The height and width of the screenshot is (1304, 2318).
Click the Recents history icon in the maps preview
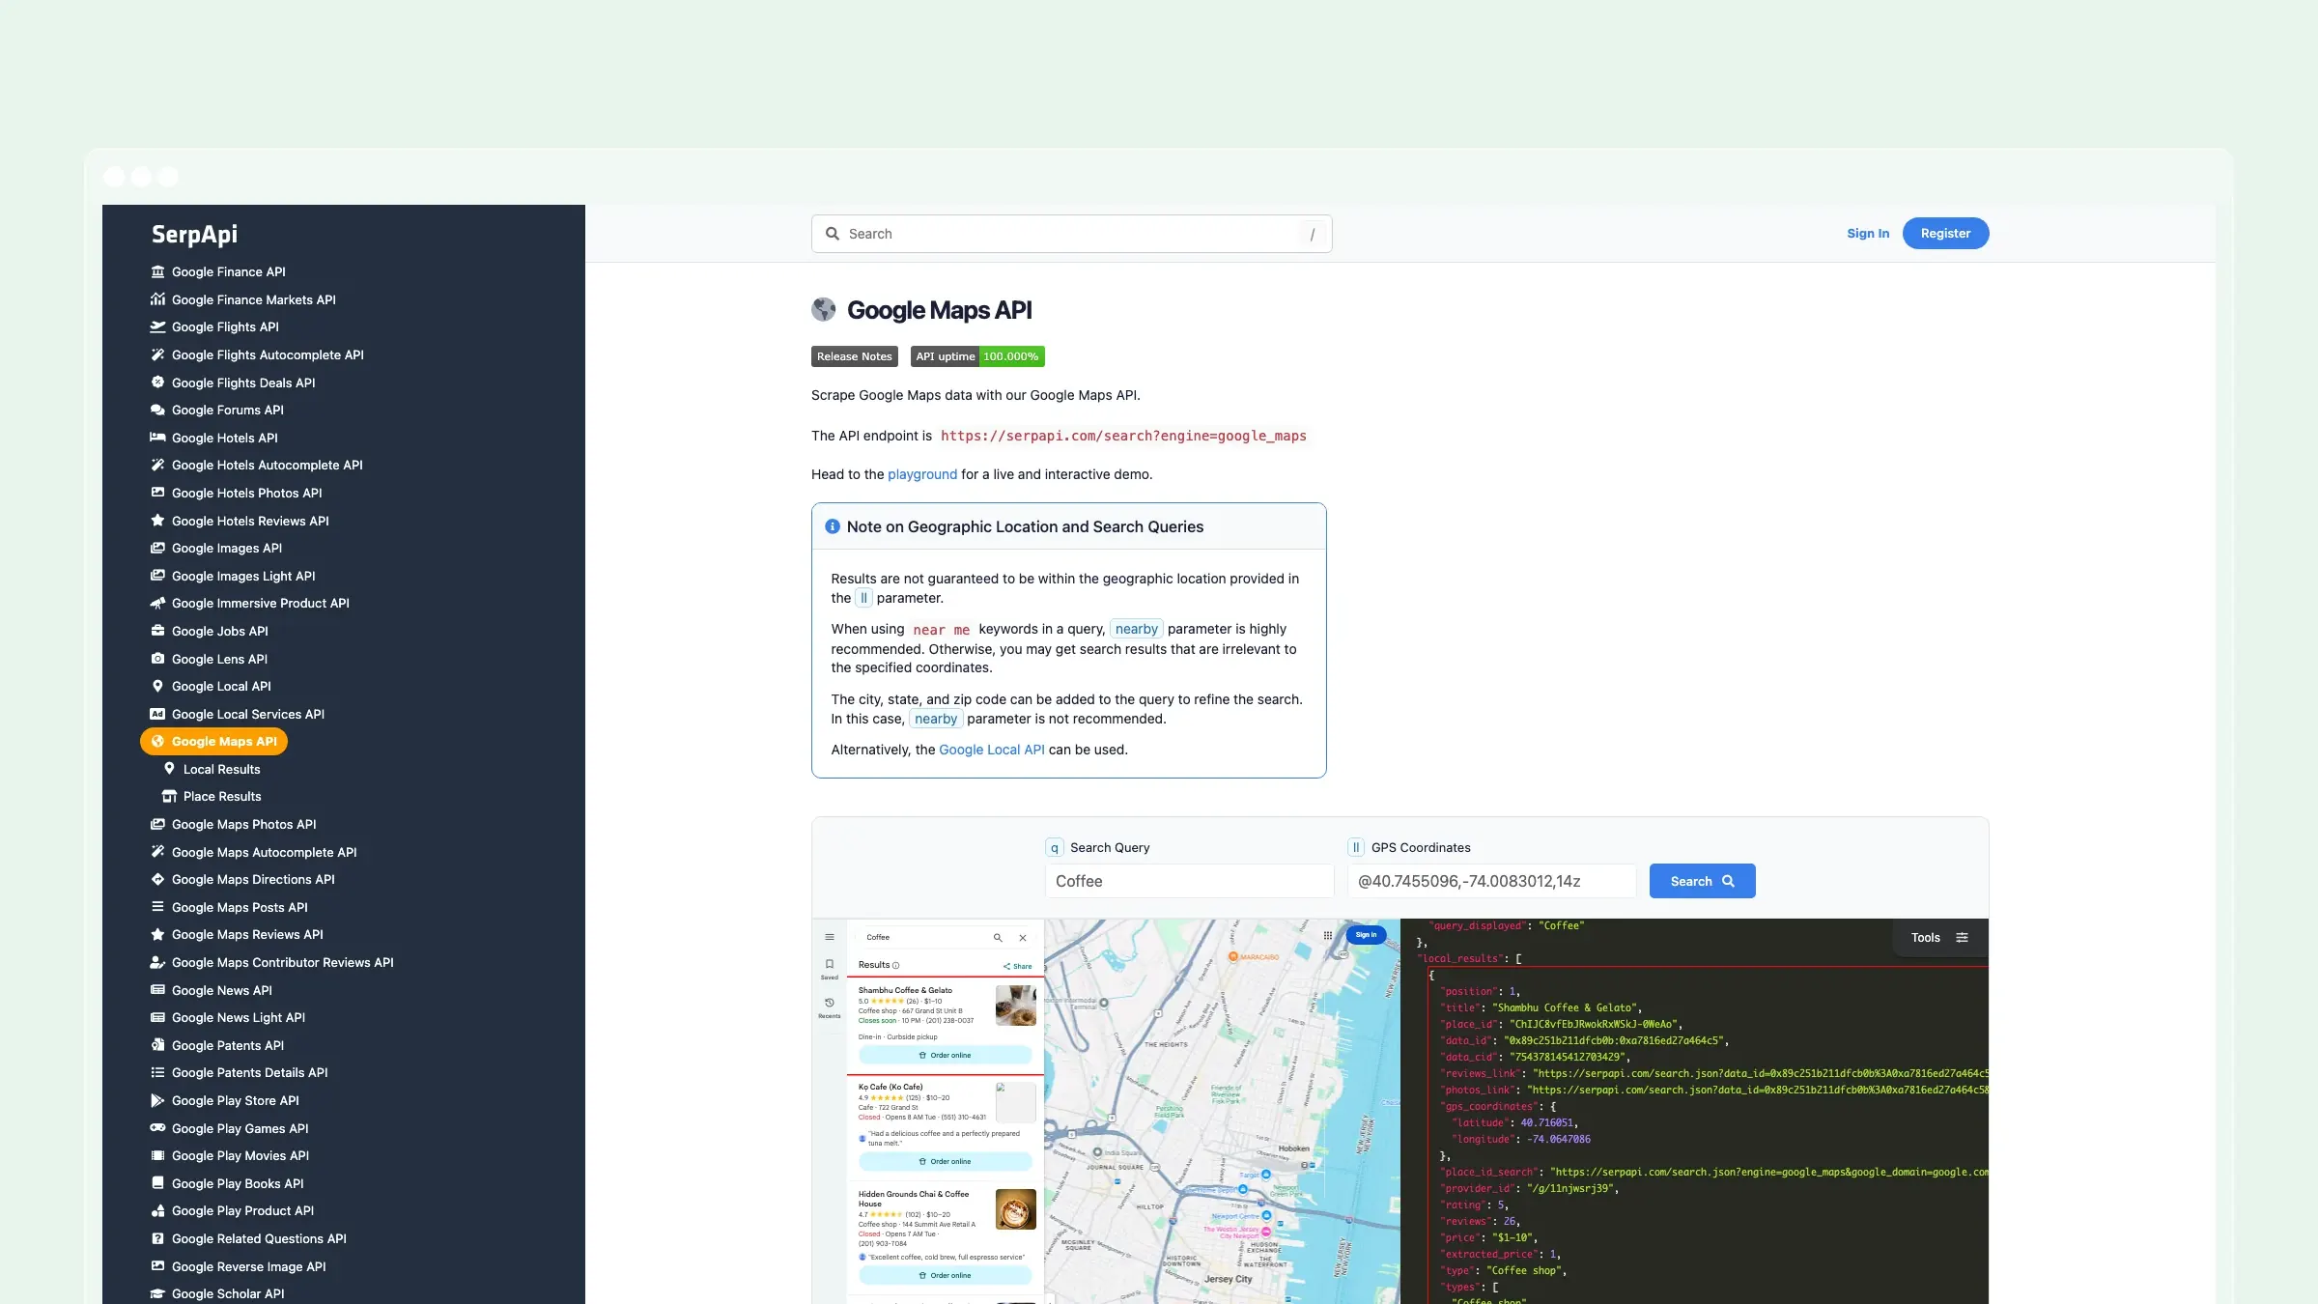(830, 1003)
